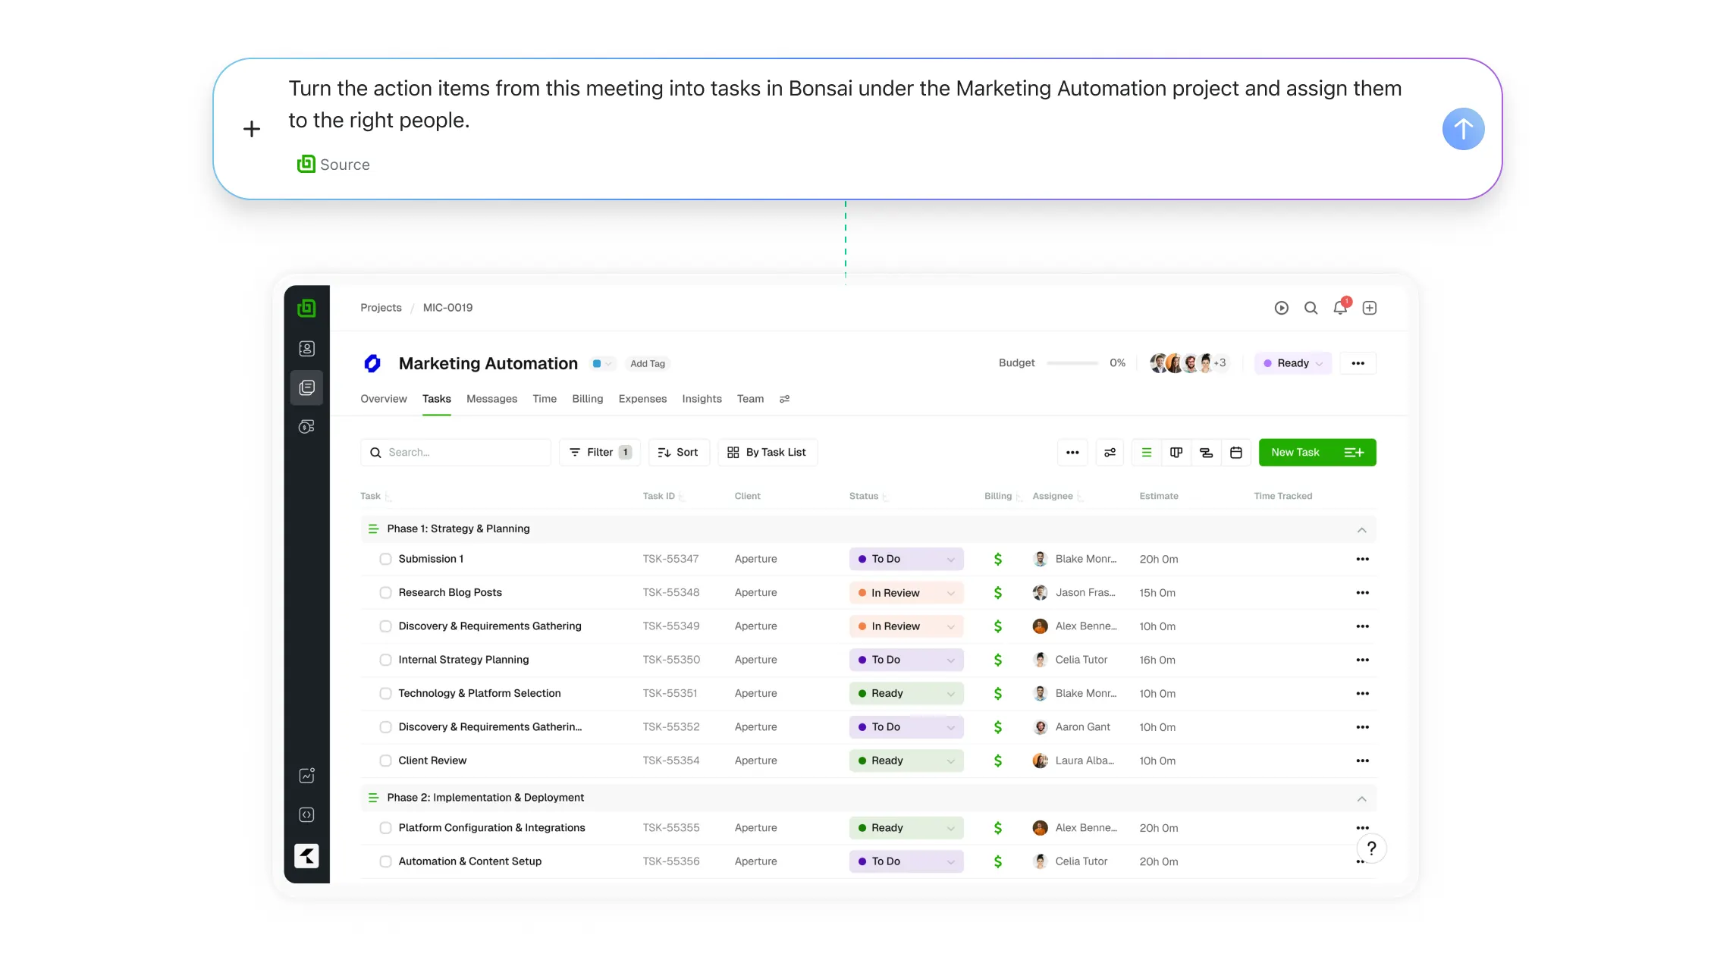Start the timer play icon in header
The image size is (1714, 963).
point(1281,308)
